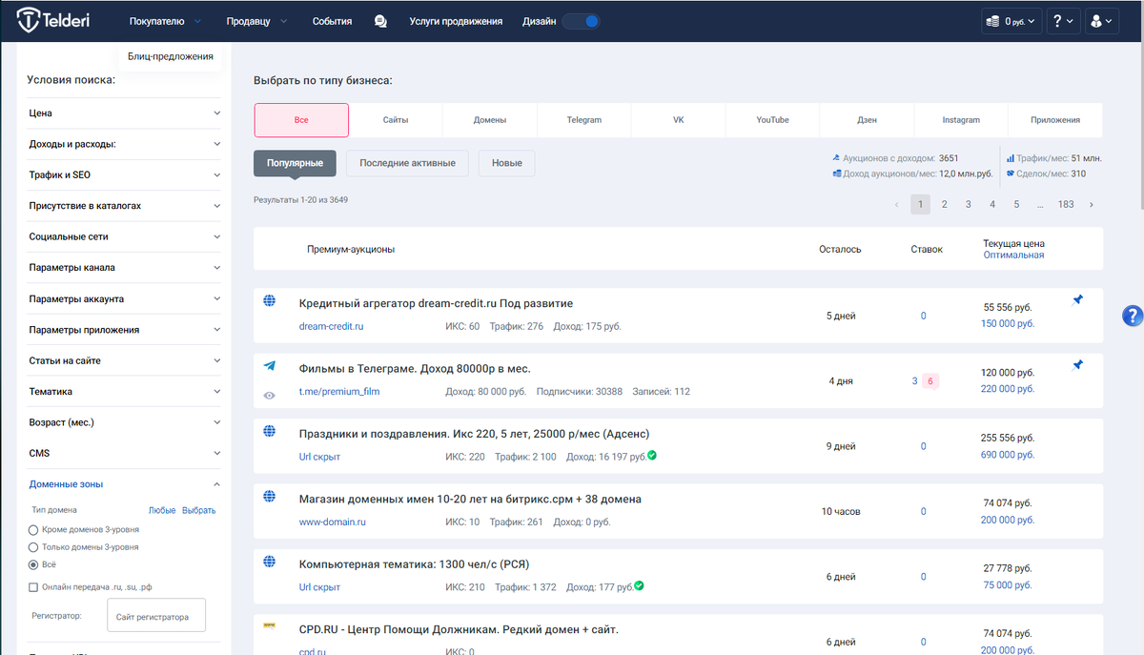Viewport: 1144px width, 655px height.
Task: Select the YouTube business type tab
Action: pyautogui.click(x=772, y=120)
